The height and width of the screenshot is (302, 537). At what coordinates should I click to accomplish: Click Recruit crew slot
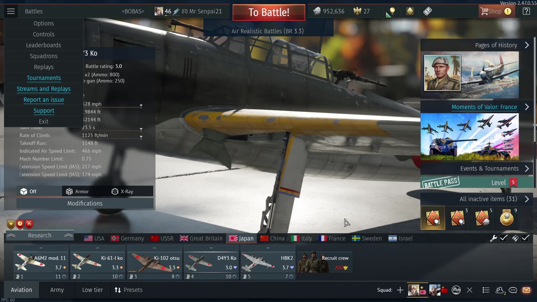[x=325, y=263]
